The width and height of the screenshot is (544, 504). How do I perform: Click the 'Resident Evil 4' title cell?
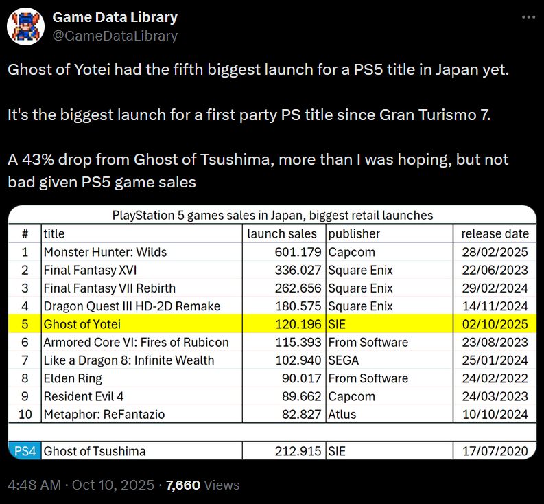tap(141, 396)
